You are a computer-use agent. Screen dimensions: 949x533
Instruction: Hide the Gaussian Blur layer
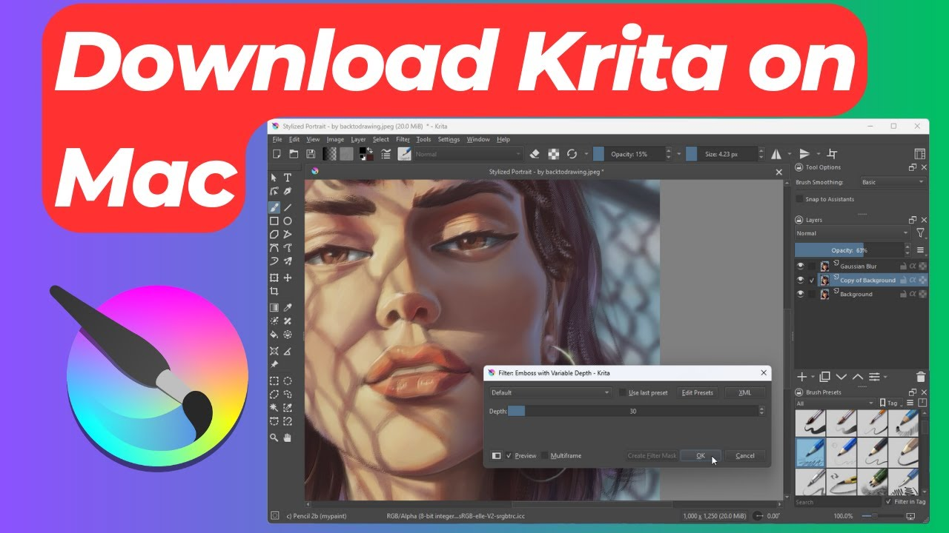[801, 266]
